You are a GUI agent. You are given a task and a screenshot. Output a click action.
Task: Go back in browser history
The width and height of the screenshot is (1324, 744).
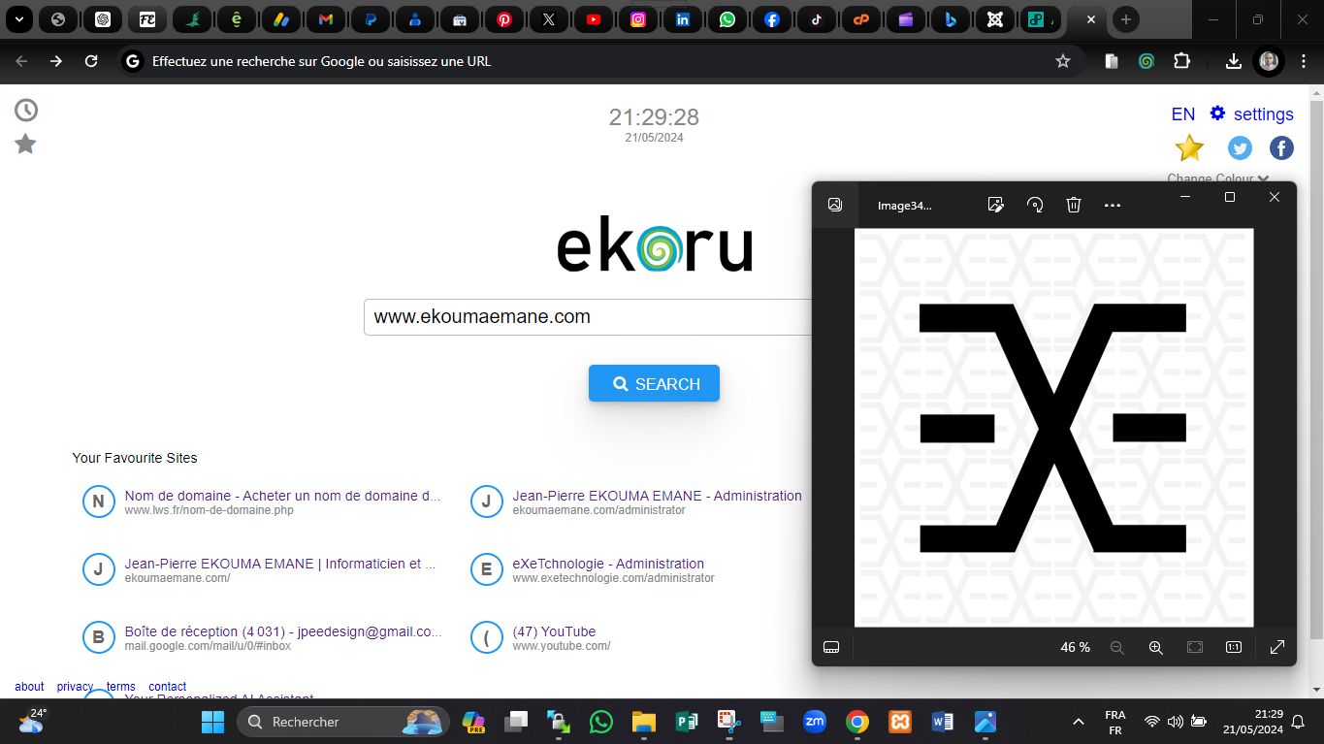[21, 61]
